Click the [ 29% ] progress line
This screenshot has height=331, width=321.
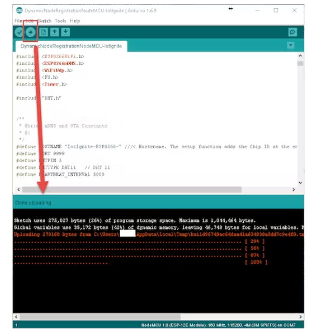tap(139, 242)
